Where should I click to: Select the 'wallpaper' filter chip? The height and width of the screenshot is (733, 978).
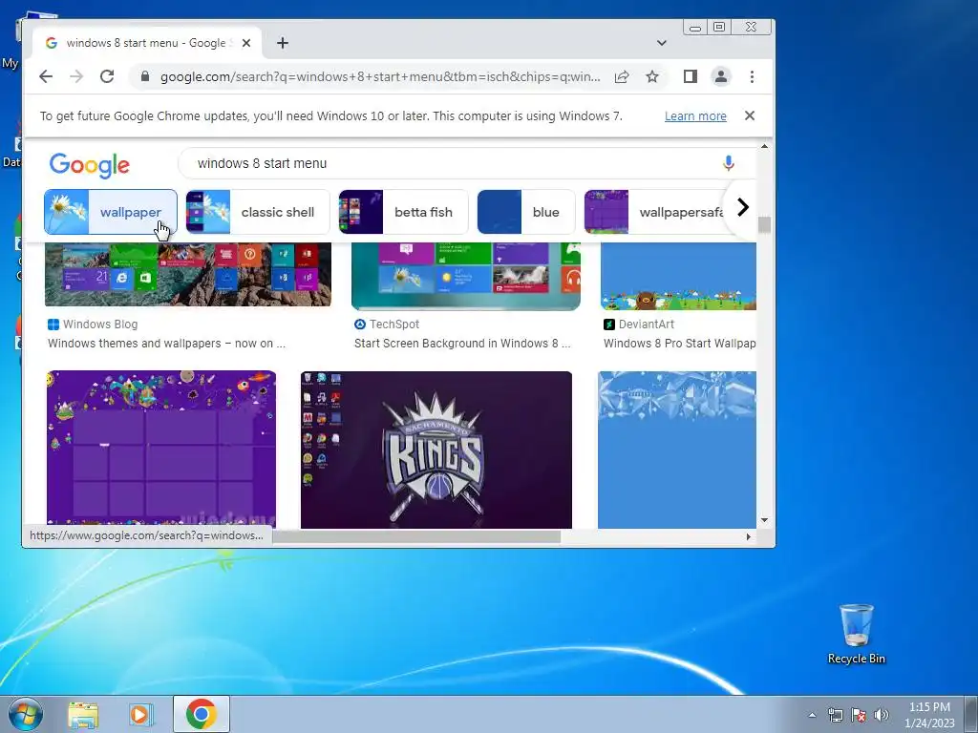(x=111, y=212)
